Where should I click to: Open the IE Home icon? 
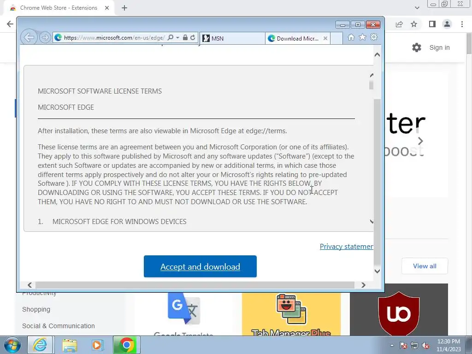[351, 37]
